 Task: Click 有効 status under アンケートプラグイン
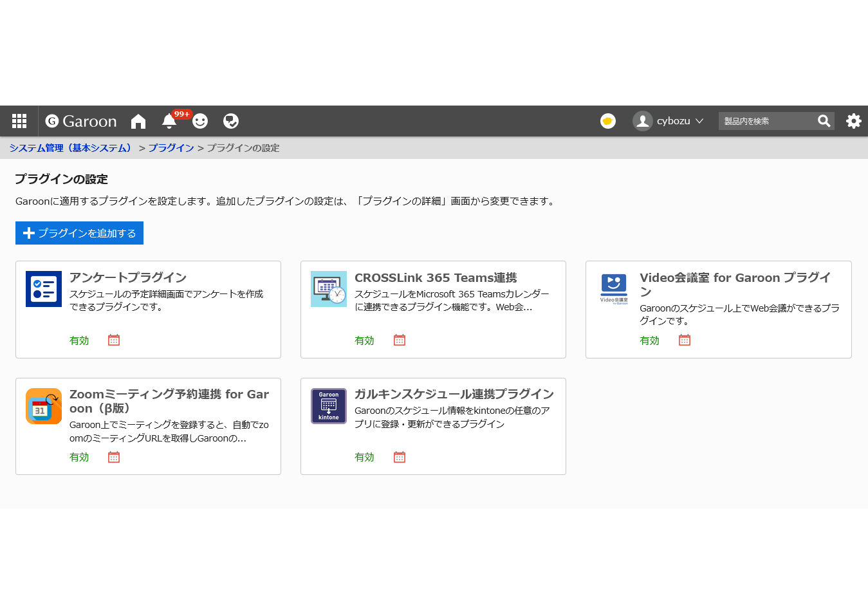pos(79,340)
